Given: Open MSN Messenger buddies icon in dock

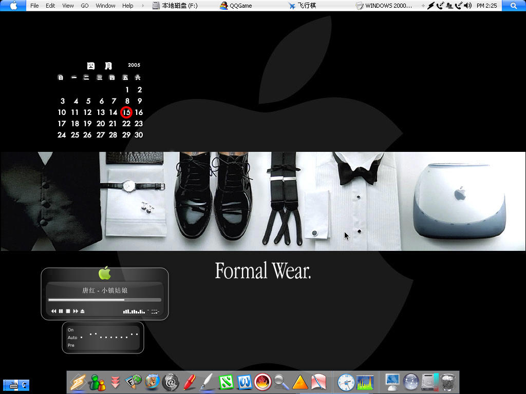Looking at the screenshot, I should click(x=97, y=382).
